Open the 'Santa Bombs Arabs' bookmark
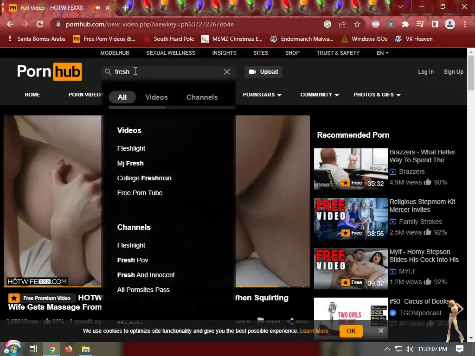This screenshot has width=475, height=356. tap(36, 39)
